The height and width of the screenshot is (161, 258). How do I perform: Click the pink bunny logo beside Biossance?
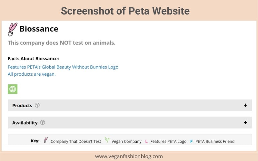(13, 29)
